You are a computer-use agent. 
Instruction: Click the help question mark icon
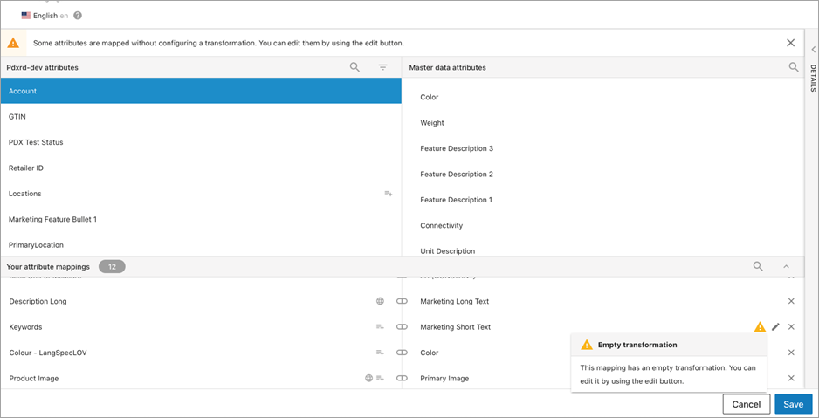(79, 16)
